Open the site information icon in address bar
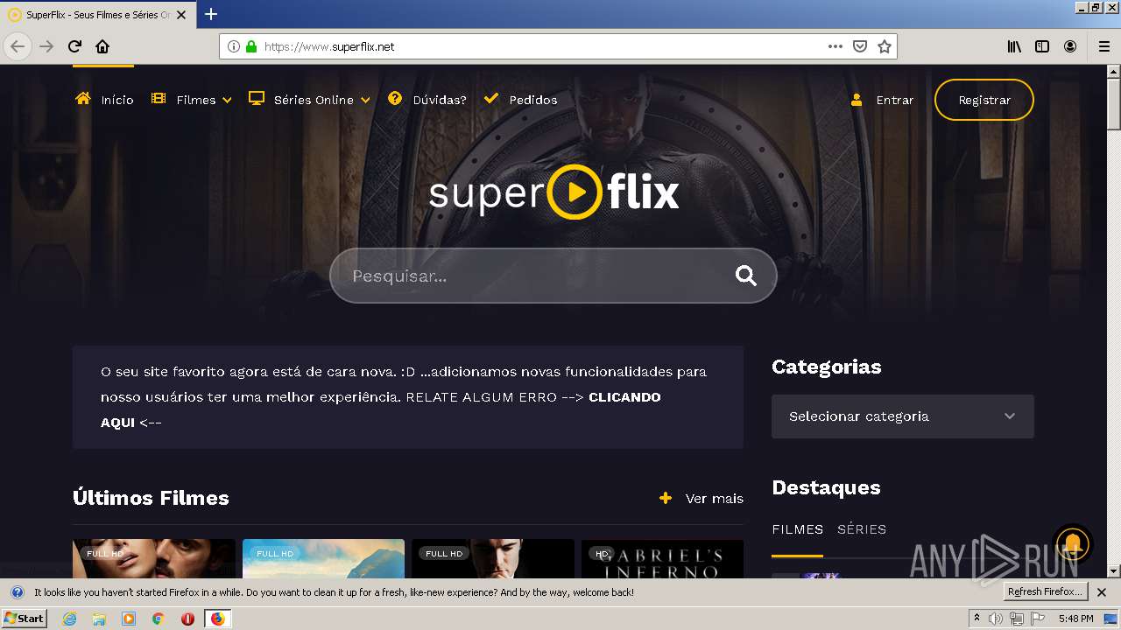 click(x=234, y=46)
